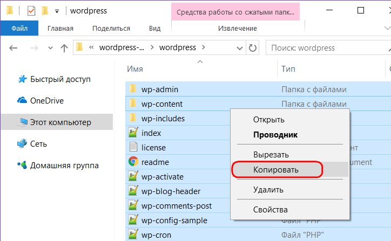Select the Средства работы со сжатыми папками tab
This screenshot has height=241, width=391.
(235, 12)
